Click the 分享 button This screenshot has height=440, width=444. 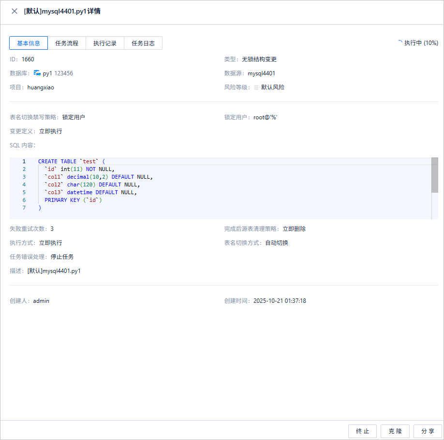click(x=428, y=431)
